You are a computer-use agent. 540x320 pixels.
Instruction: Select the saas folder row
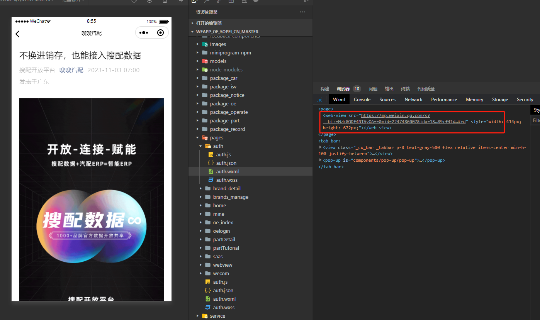[x=250, y=257]
